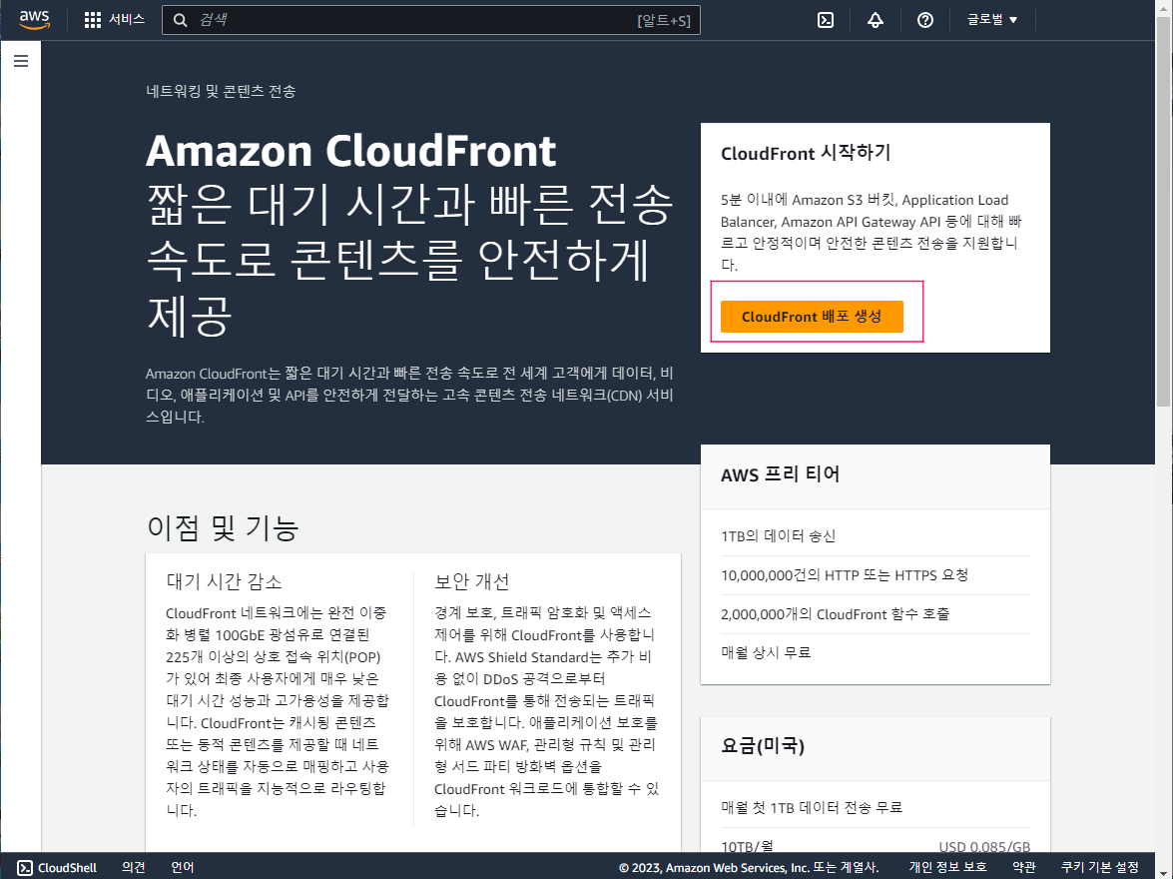The image size is (1173, 879).
Task: Click the [알트+S] shortcut hint
Action: tap(664, 20)
